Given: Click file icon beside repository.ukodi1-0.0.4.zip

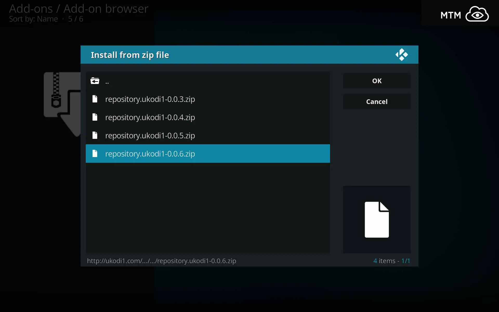Looking at the screenshot, I should [x=95, y=117].
